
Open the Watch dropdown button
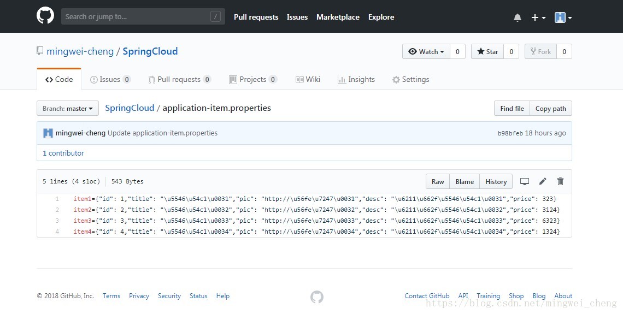click(x=426, y=52)
